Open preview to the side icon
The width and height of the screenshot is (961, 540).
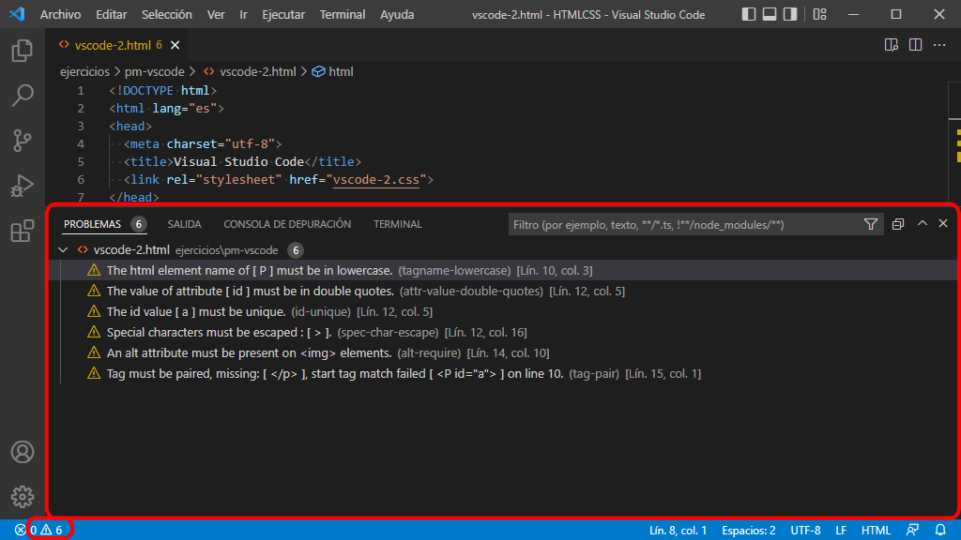click(x=892, y=45)
